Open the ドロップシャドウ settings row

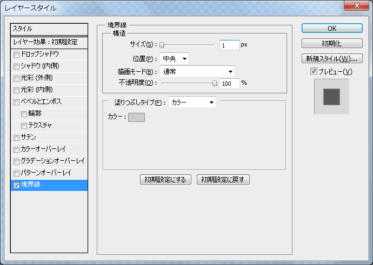(49, 55)
